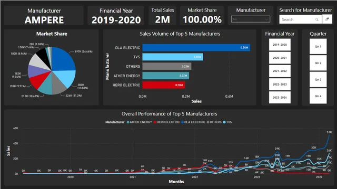Click the 697K (24.66%) pie label
The image size is (337, 189).
tap(83, 51)
